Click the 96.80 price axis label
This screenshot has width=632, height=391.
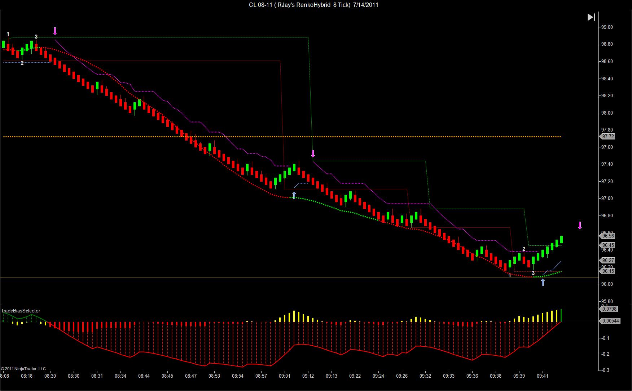click(606, 216)
